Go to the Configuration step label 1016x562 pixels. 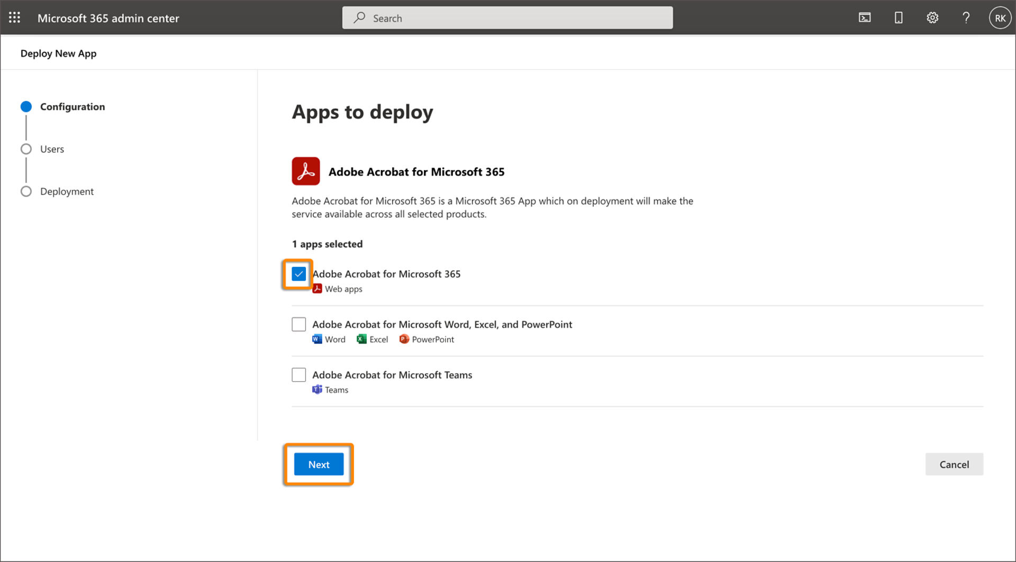coord(72,106)
